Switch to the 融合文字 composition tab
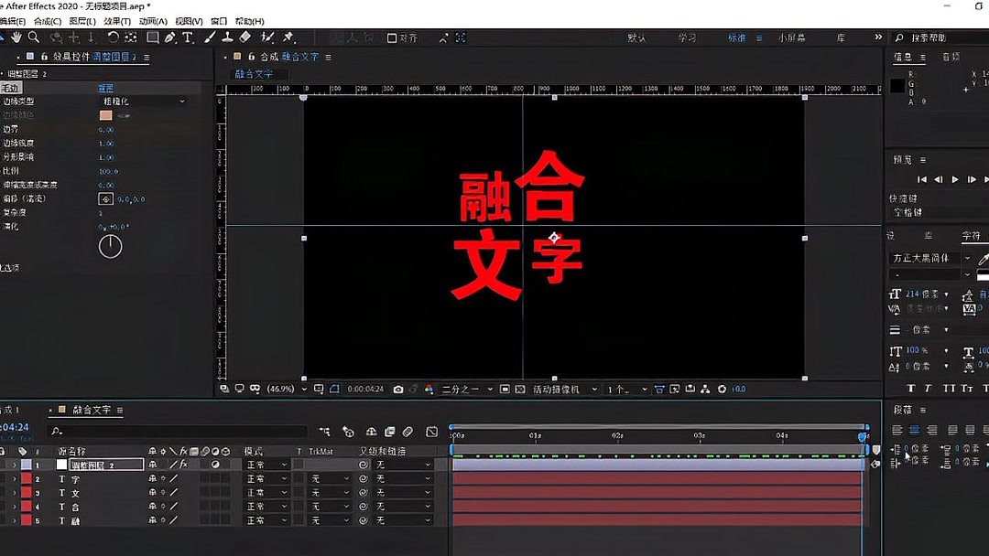This screenshot has width=989, height=556. coord(302,56)
